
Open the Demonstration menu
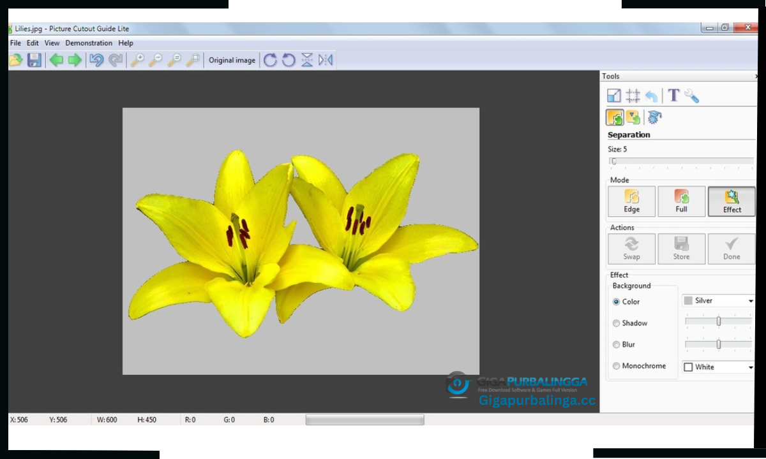pos(89,43)
